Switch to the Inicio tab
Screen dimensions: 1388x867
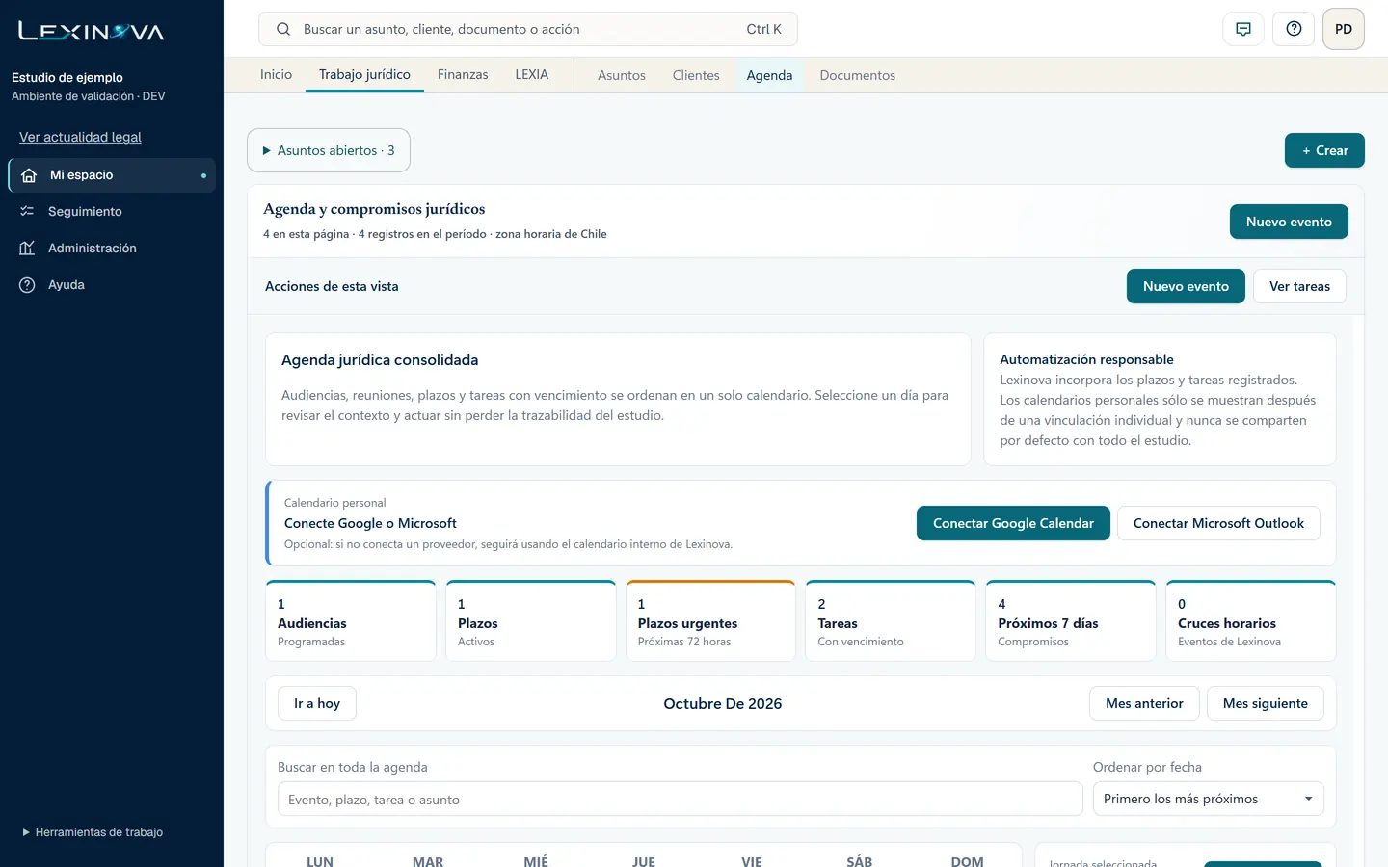[276, 74]
